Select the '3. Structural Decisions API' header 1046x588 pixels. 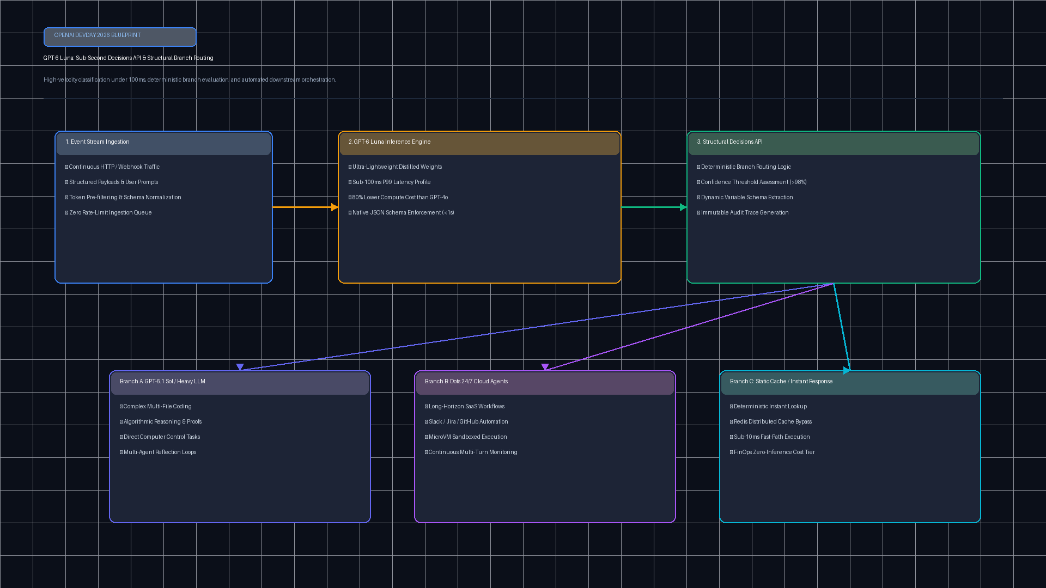point(834,144)
